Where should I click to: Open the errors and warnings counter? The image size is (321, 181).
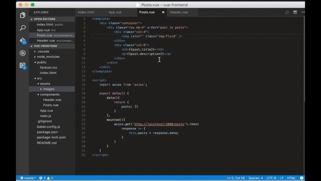pyautogui.click(x=46, y=178)
